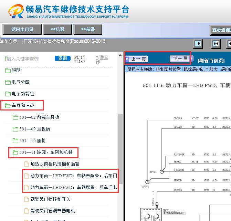Click the folder icon beside 501—02

click(x=15, y=117)
